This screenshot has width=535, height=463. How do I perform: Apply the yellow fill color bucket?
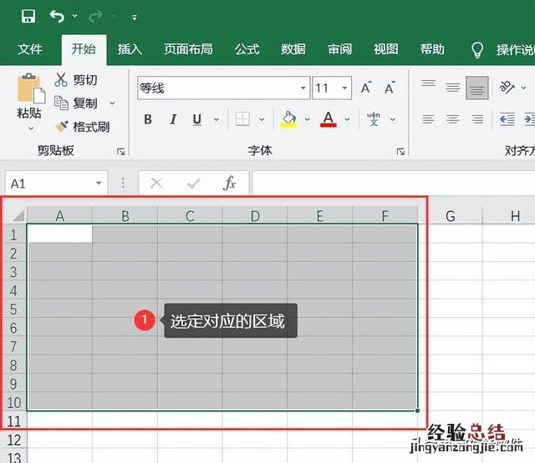(x=288, y=119)
